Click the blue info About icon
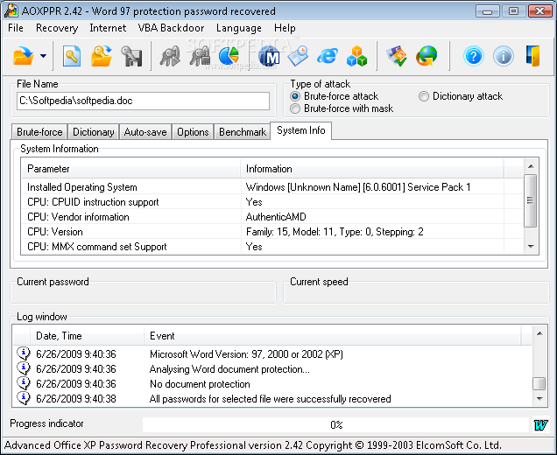The height and width of the screenshot is (455, 557). 504,56
